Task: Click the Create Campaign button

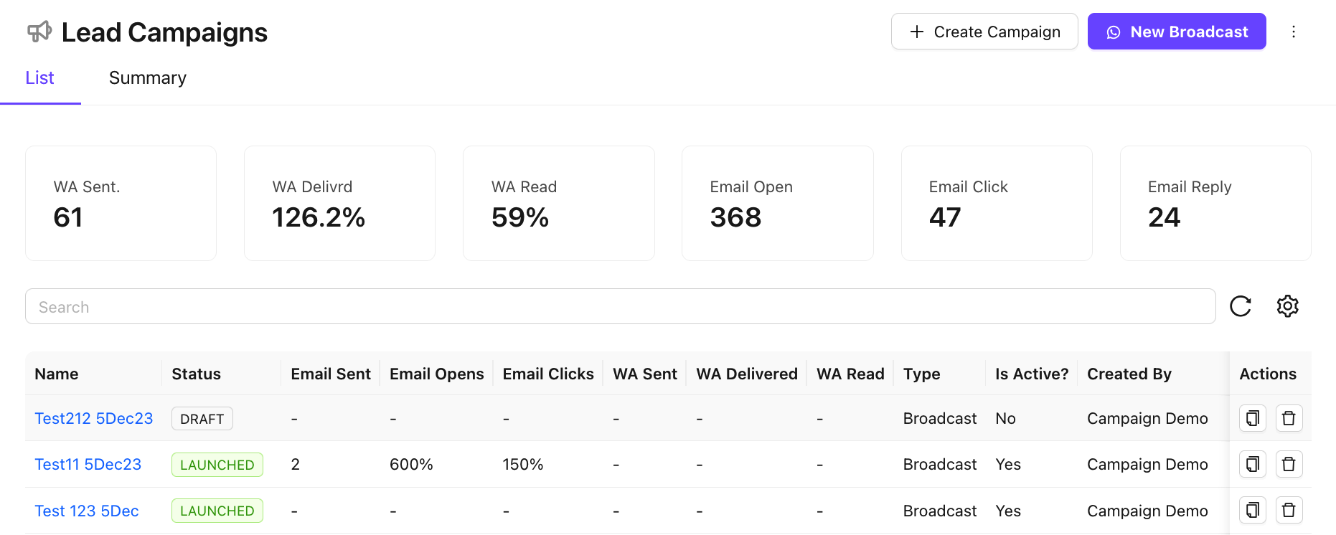Action: [984, 32]
